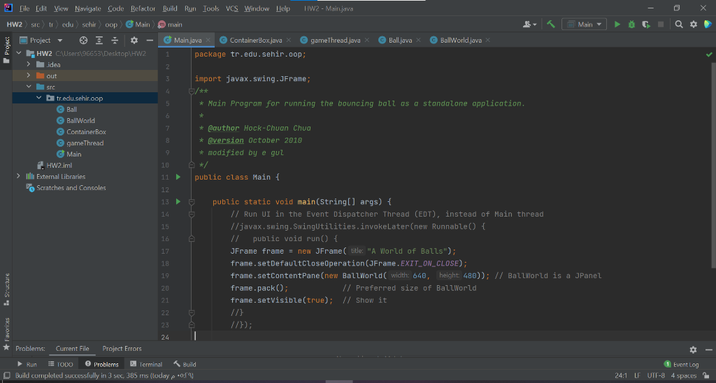This screenshot has width=716, height=383.
Task: Open Project panel options gear
Action: (134, 40)
